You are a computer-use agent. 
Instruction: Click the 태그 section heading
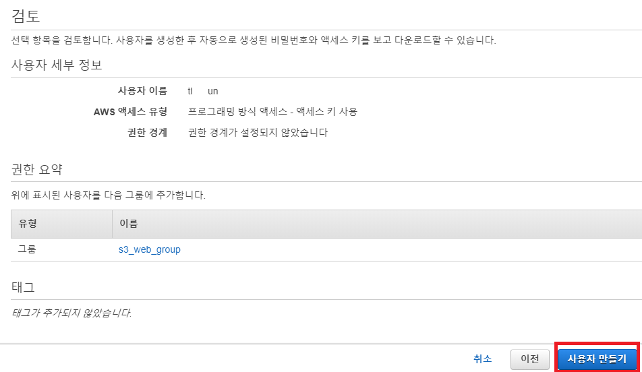click(x=24, y=287)
